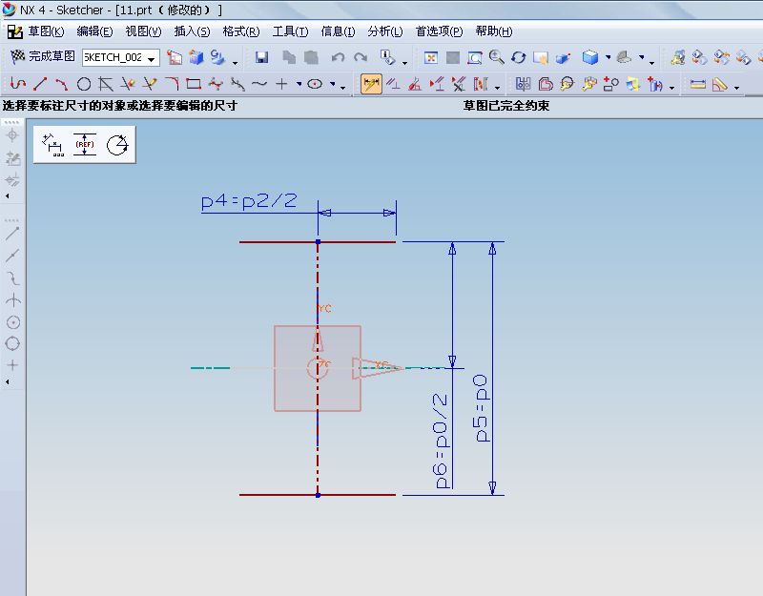Click the snap point crosshair icon in left bar
This screenshot has width=763, height=596.
[12, 135]
